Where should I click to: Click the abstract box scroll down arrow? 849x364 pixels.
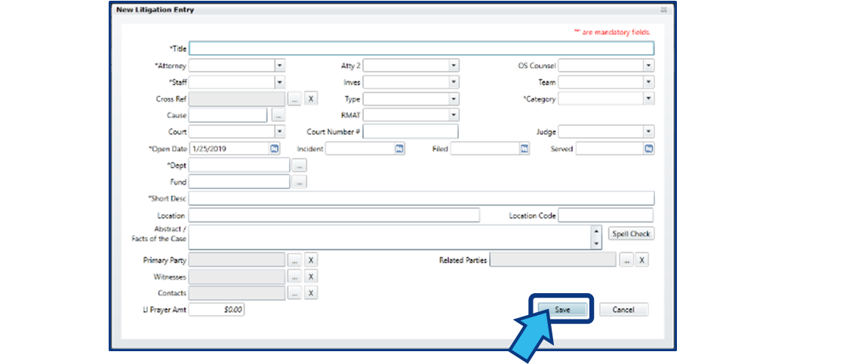tap(597, 243)
